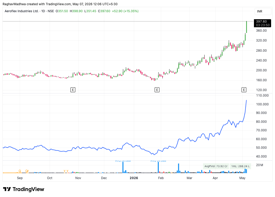Click the 320.00 price axis label
Image resolution: width=275 pixels, height=197 pixels.
click(261, 40)
